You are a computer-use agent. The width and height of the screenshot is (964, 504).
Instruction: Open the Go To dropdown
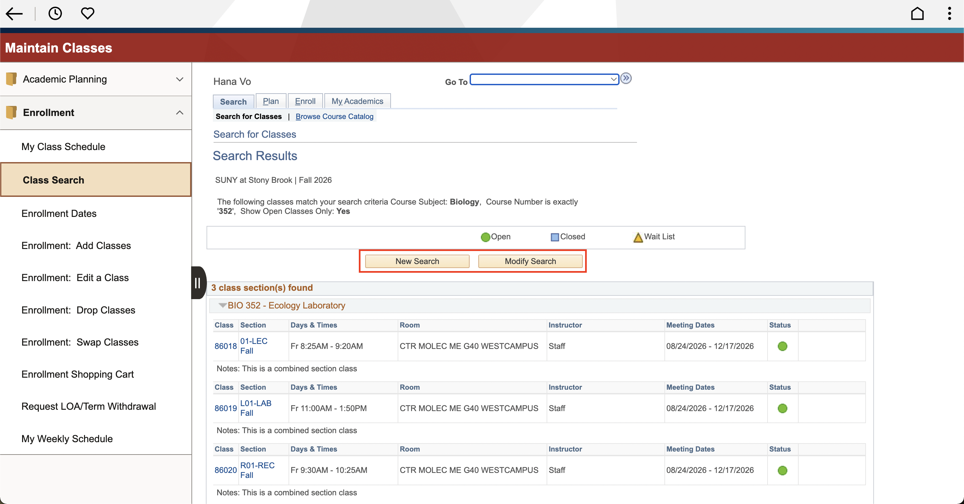click(x=544, y=79)
